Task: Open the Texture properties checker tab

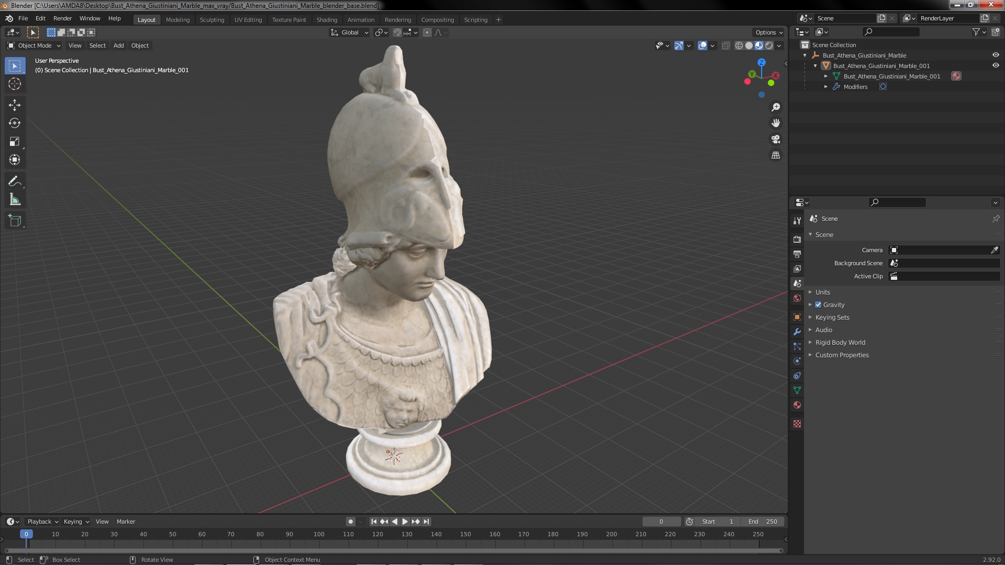Action: (x=797, y=424)
